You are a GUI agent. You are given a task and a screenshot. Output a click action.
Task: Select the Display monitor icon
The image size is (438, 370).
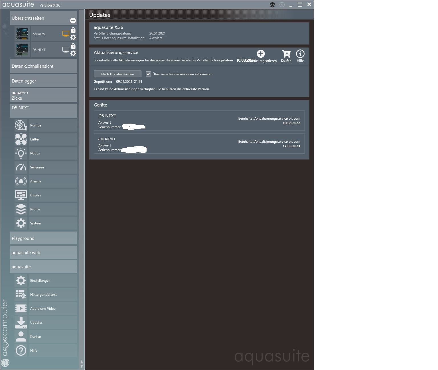click(21, 195)
